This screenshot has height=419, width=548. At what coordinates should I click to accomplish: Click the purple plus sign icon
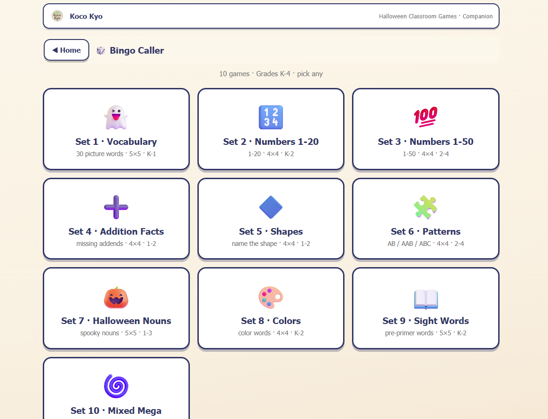pyautogui.click(x=116, y=207)
